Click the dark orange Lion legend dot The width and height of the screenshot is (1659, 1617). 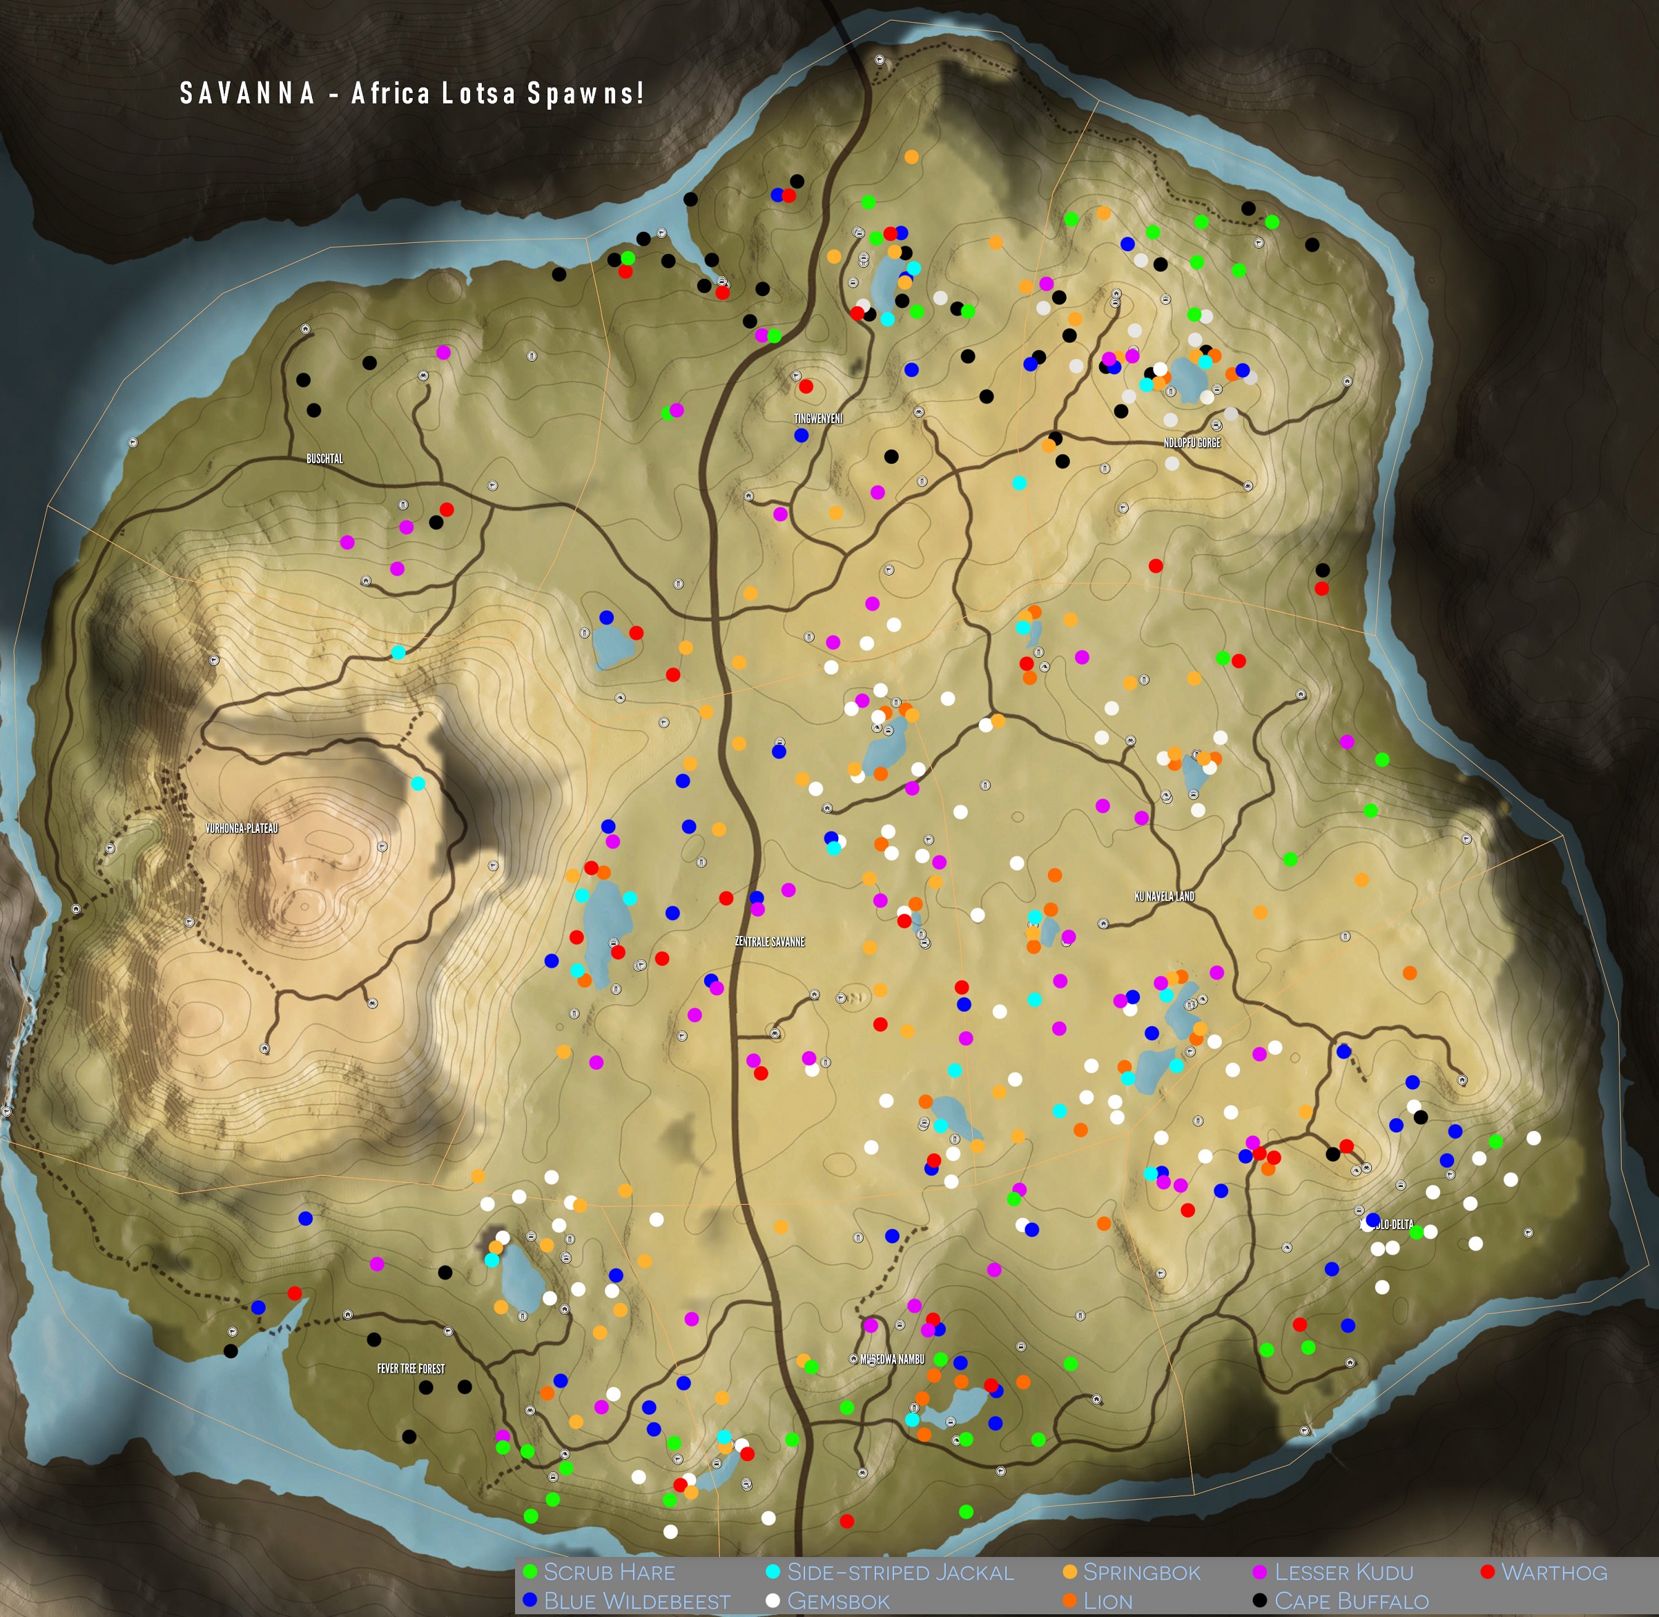click(1070, 1600)
